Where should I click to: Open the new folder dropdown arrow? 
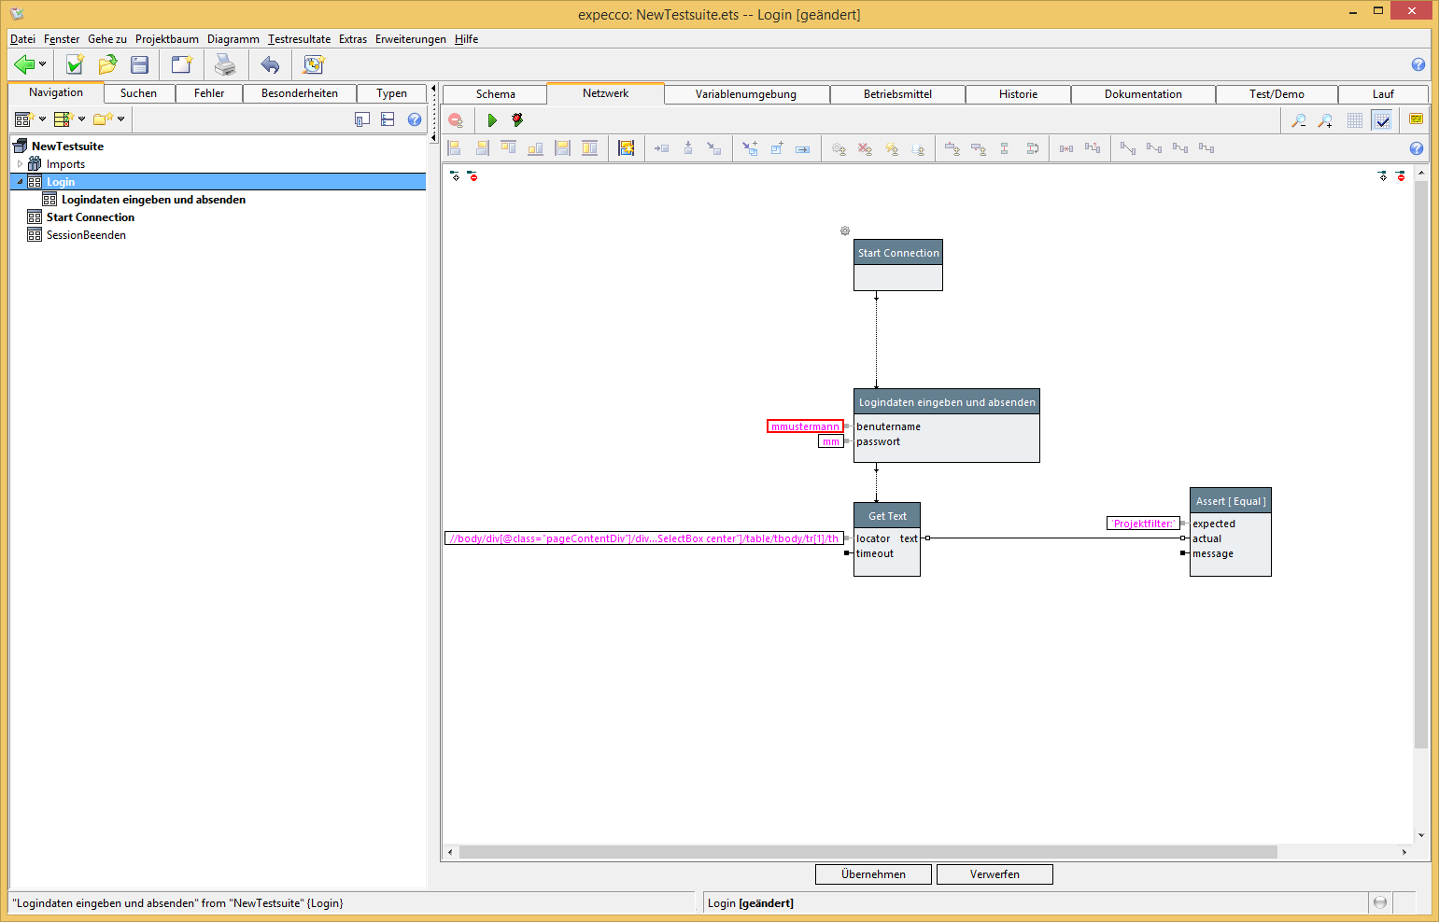[x=121, y=119]
